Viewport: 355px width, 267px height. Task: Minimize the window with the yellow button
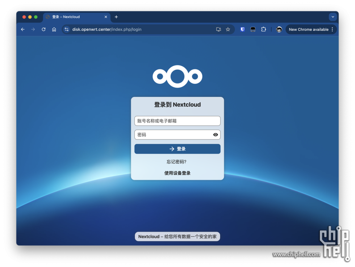30,17
